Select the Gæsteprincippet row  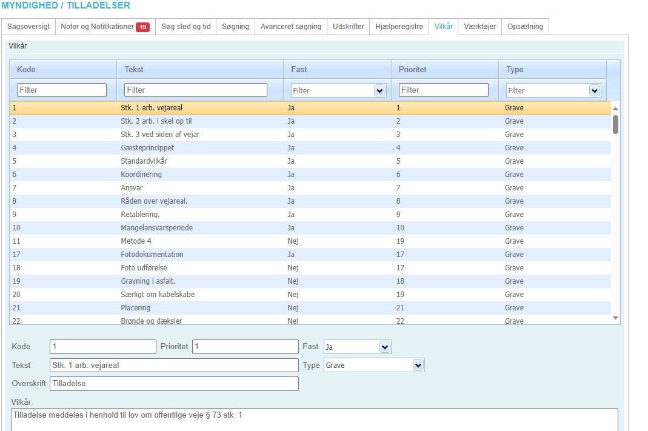coord(147,148)
